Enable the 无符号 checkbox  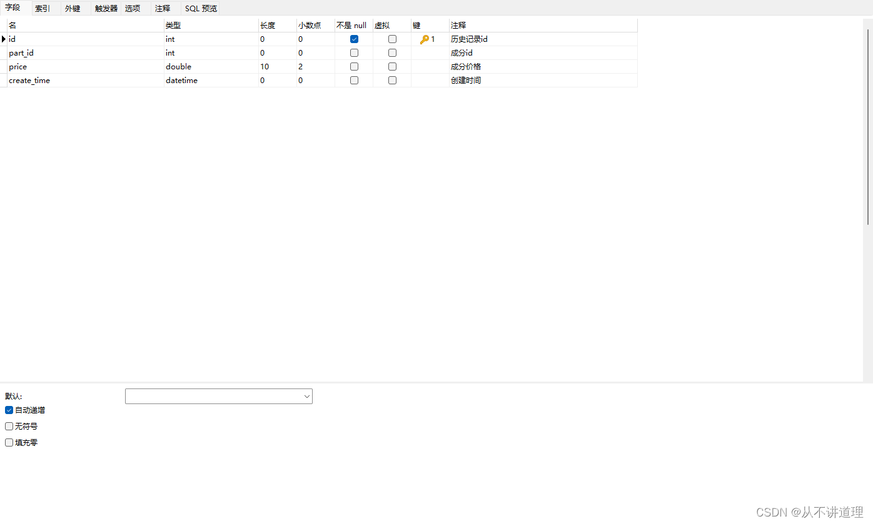(9, 426)
